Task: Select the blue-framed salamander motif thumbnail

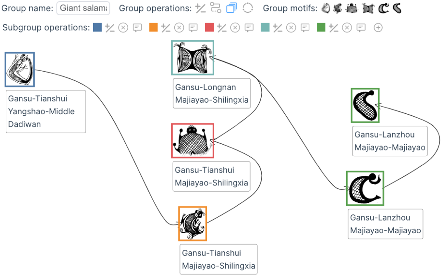Action: (x=20, y=70)
